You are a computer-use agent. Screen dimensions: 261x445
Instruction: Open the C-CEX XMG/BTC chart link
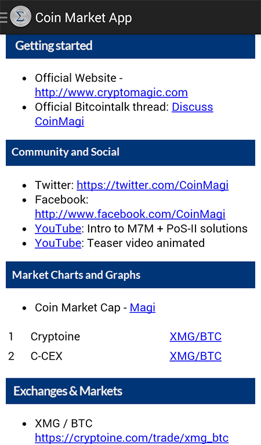tap(195, 356)
